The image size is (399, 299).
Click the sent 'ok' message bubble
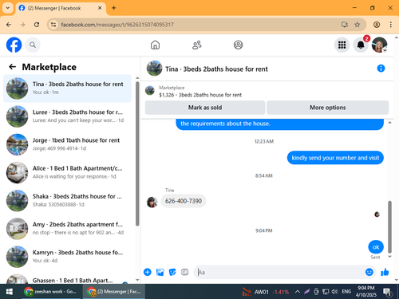(376, 247)
